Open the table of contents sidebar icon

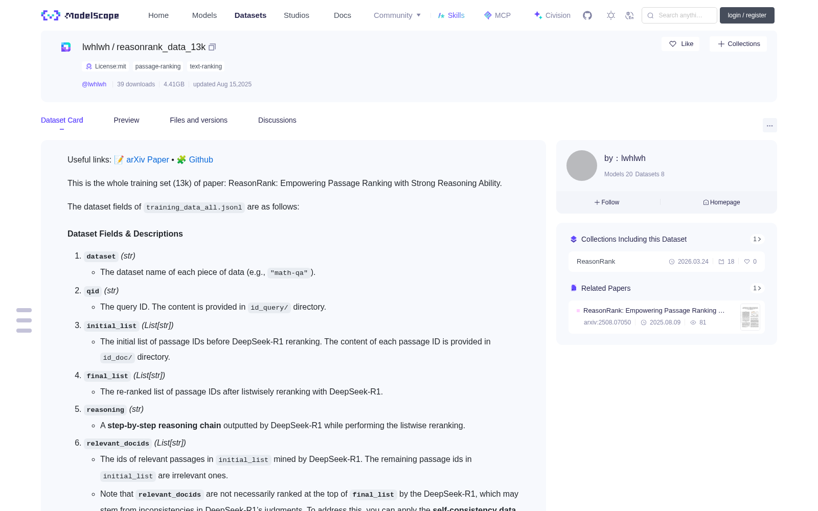24,320
